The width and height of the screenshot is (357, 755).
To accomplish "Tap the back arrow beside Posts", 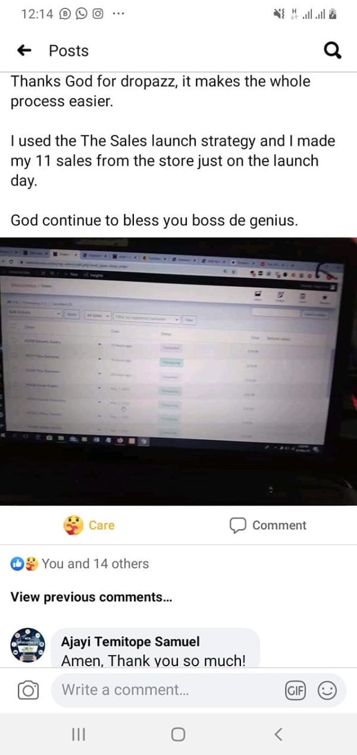I will pos(24,51).
